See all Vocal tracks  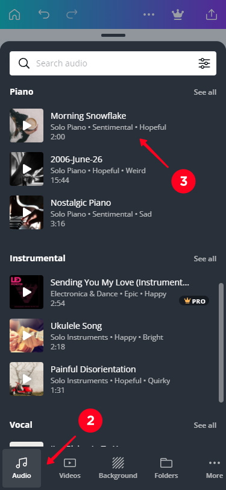pyautogui.click(x=205, y=425)
